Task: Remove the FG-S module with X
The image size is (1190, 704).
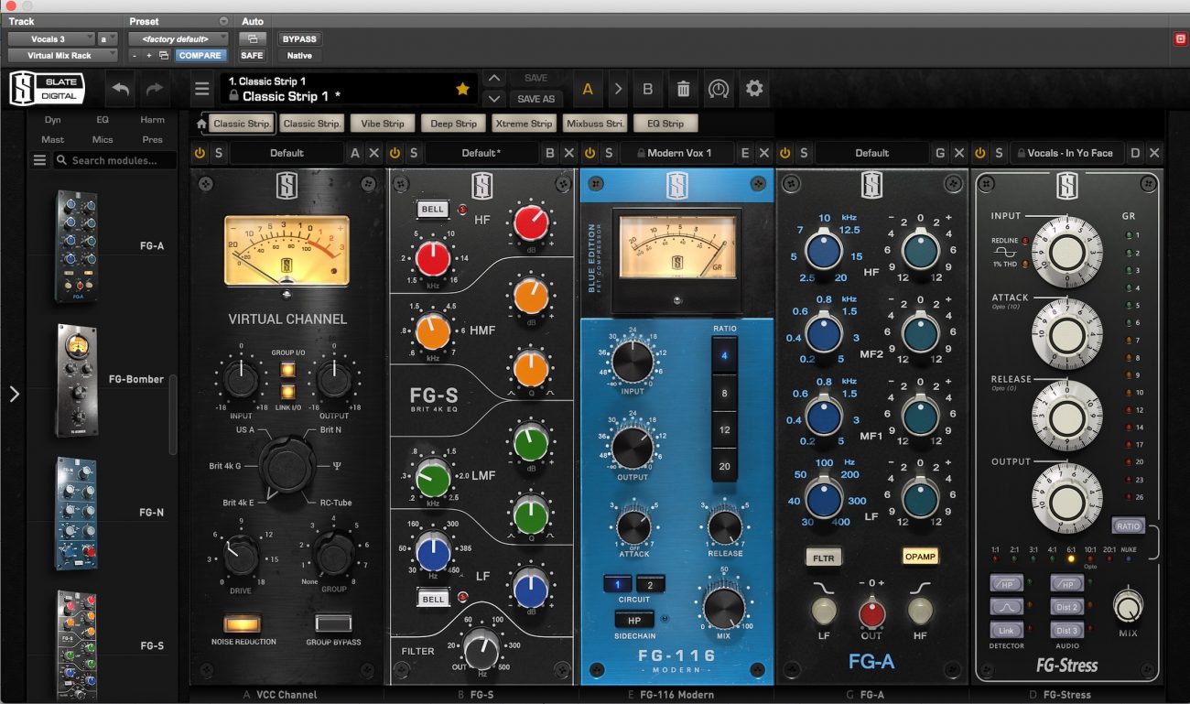Action: coord(568,153)
